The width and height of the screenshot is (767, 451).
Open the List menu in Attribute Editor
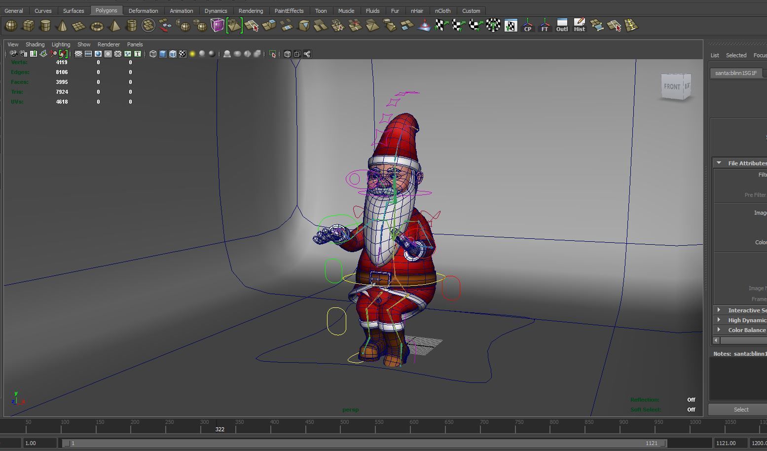[715, 55]
